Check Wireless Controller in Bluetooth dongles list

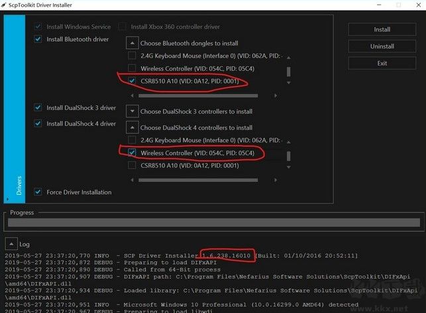click(x=132, y=68)
